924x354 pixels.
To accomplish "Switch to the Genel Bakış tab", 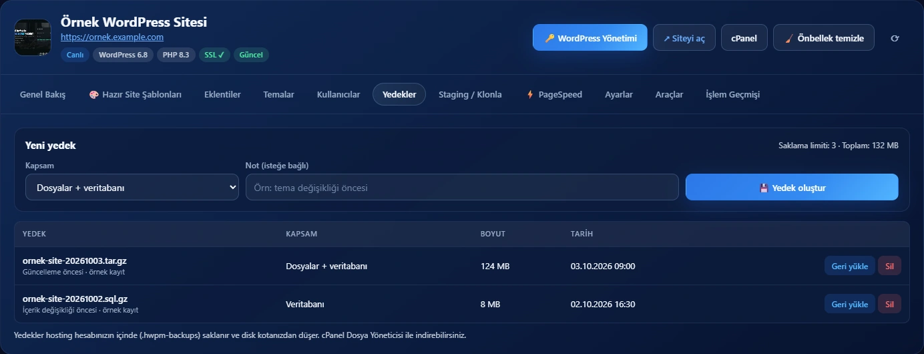I will coord(43,95).
